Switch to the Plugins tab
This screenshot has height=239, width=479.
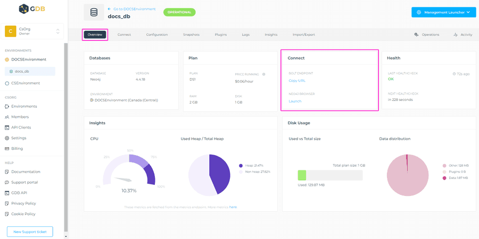tap(220, 35)
